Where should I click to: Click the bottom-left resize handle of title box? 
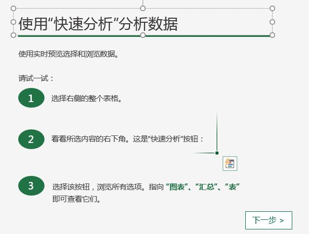point(14,35)
